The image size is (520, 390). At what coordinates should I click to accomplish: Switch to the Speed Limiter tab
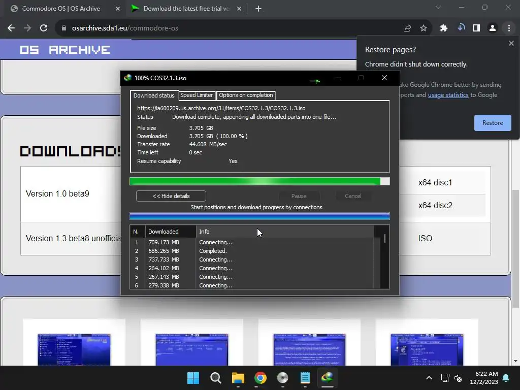[x=197, y=95]
